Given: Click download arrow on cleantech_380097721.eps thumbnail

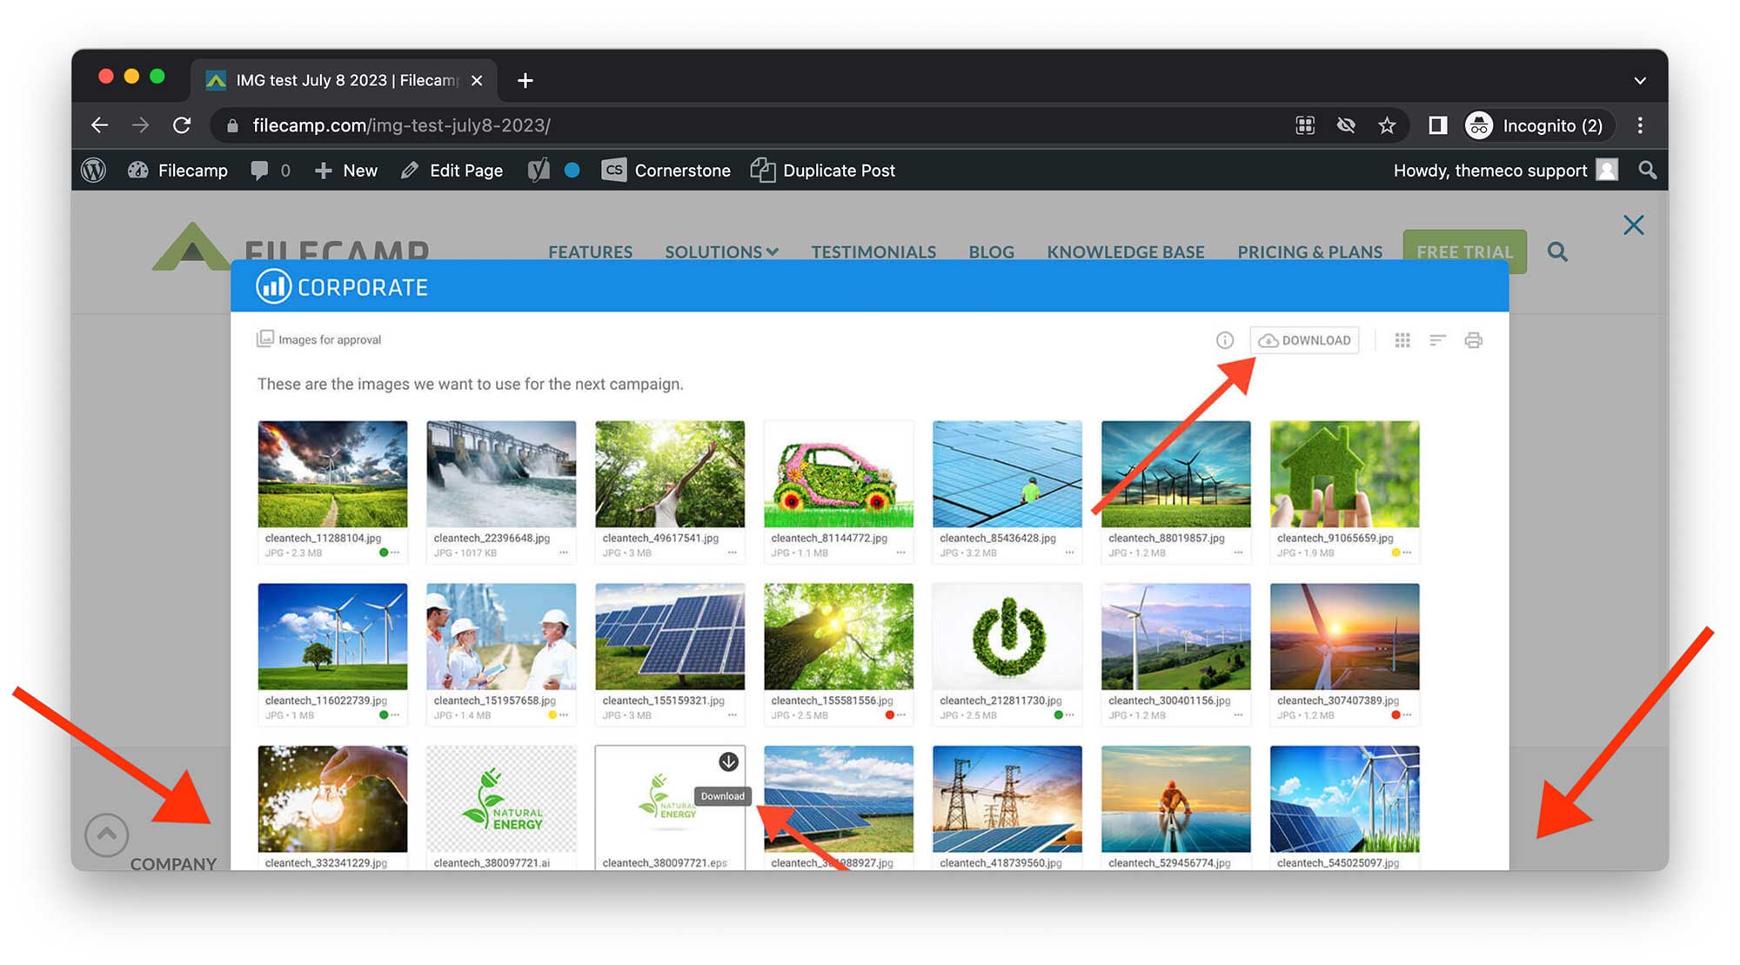Looking at the screenshot, I should pos(728,762).
